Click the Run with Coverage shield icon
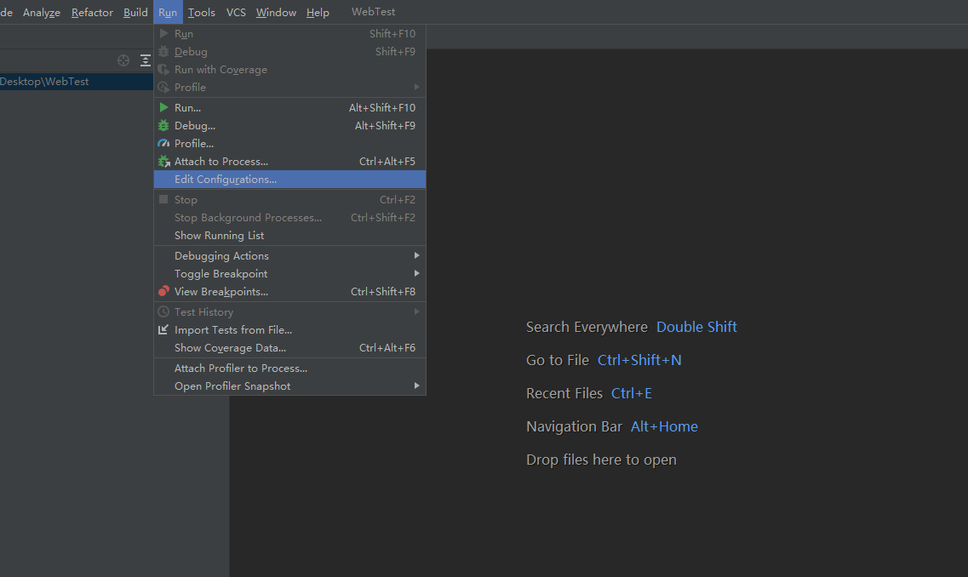 click(x=163, y=70)
